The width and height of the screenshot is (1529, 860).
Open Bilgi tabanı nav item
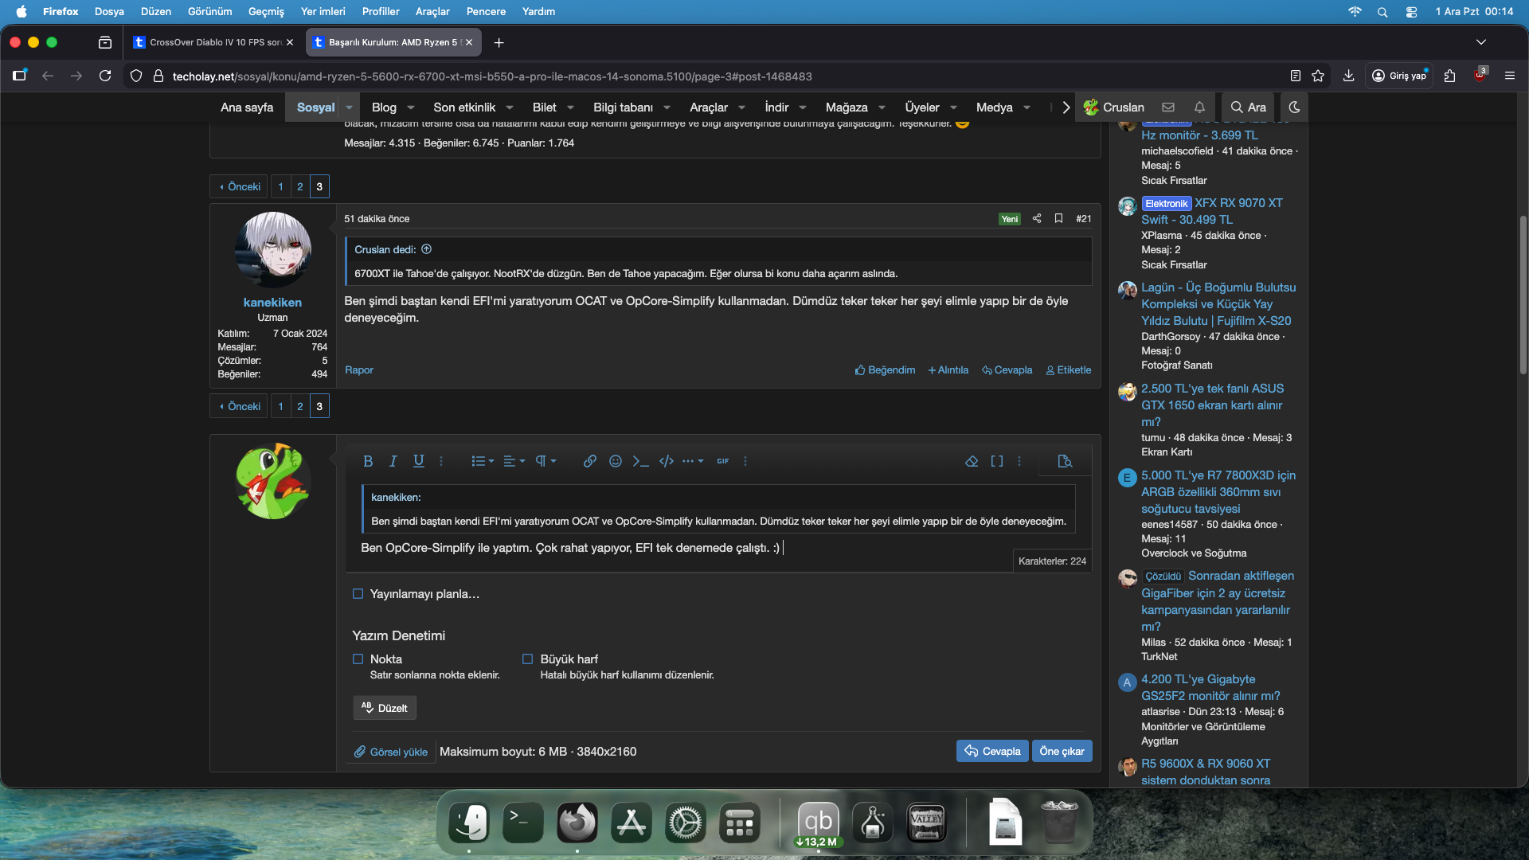(623, 107)
